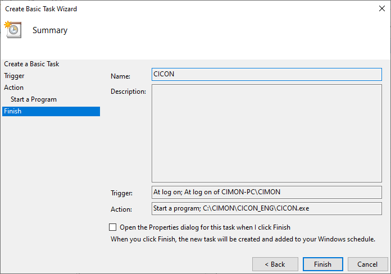Click the Summary heading text
Viewport: 391px width, 274px height.
pyautogui.click(x=50, y=30)
